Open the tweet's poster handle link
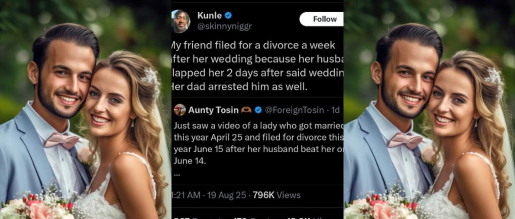 click(223, 26)
